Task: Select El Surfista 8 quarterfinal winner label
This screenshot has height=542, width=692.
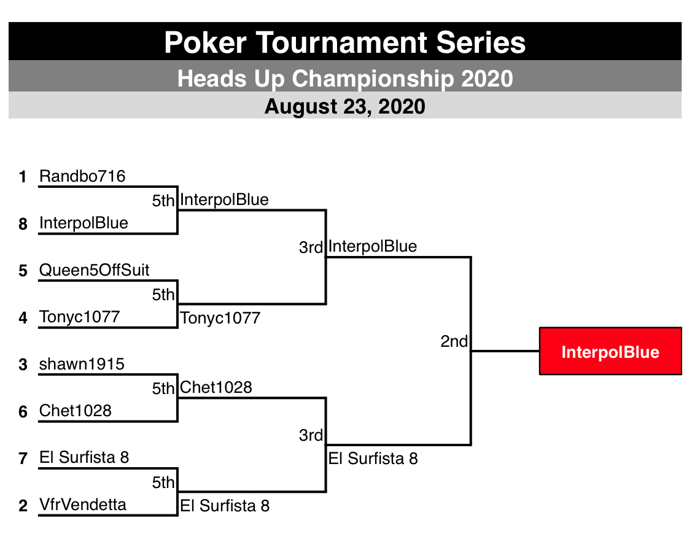Action: tap(225, 506)
